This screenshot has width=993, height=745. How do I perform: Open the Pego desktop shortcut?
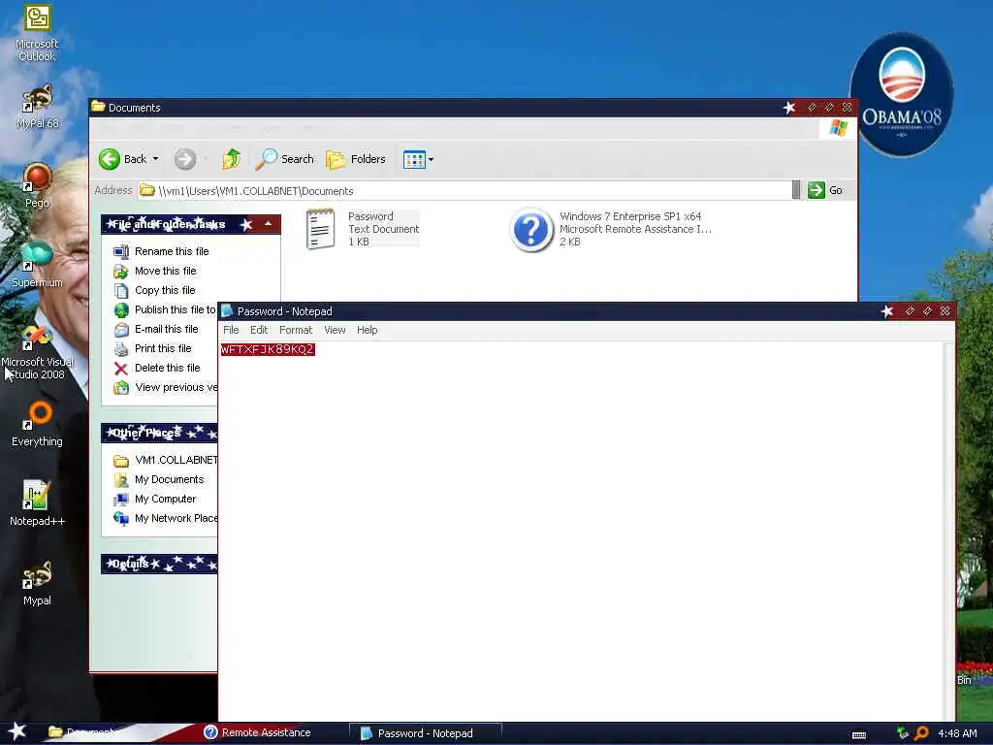point(37,185)
